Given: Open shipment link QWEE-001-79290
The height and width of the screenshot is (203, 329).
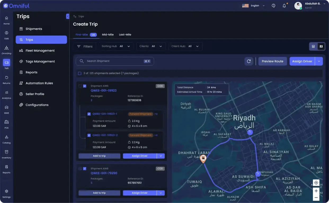Looking at the screenshot, I should pyautogui.click(x=104, y=173).
